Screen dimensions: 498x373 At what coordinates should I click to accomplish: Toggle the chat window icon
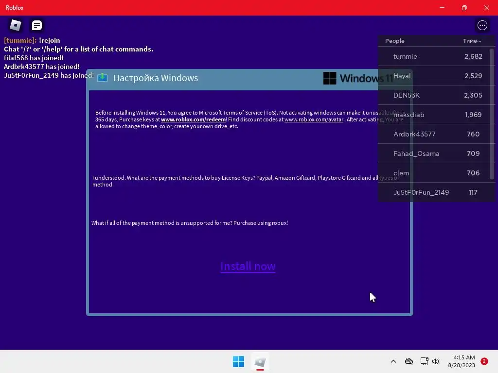point(37,25)
